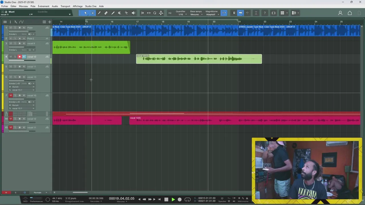Click Return to zero transport button
Image resolution: width=365 pixels, height=205 pixels.
[159, 200]
